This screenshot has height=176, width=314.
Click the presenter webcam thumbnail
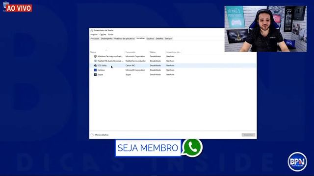pos(265,29)
